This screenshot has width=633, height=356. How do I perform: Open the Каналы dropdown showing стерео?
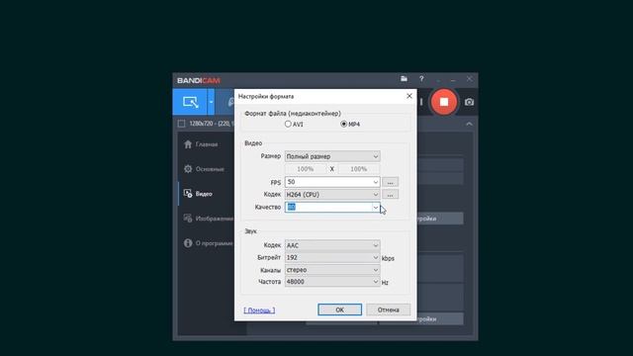pos(332,270)
